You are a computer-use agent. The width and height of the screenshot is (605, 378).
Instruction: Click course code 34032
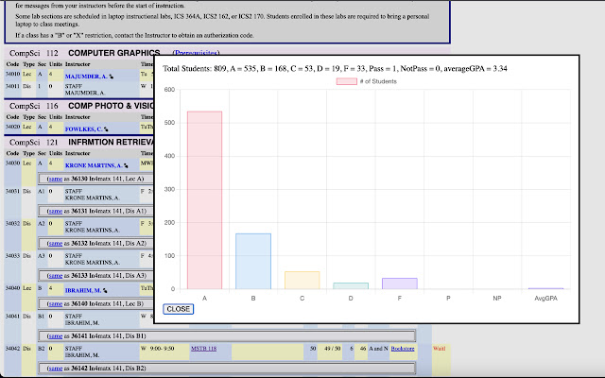pos(12,224)
